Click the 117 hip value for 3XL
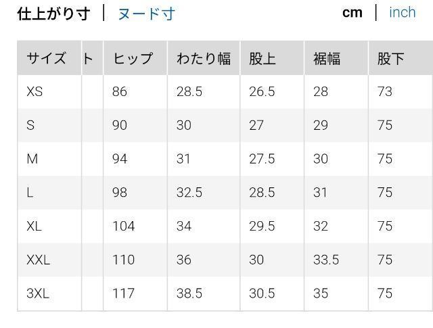This screenshot has height=328, width=433. point(124,294)
